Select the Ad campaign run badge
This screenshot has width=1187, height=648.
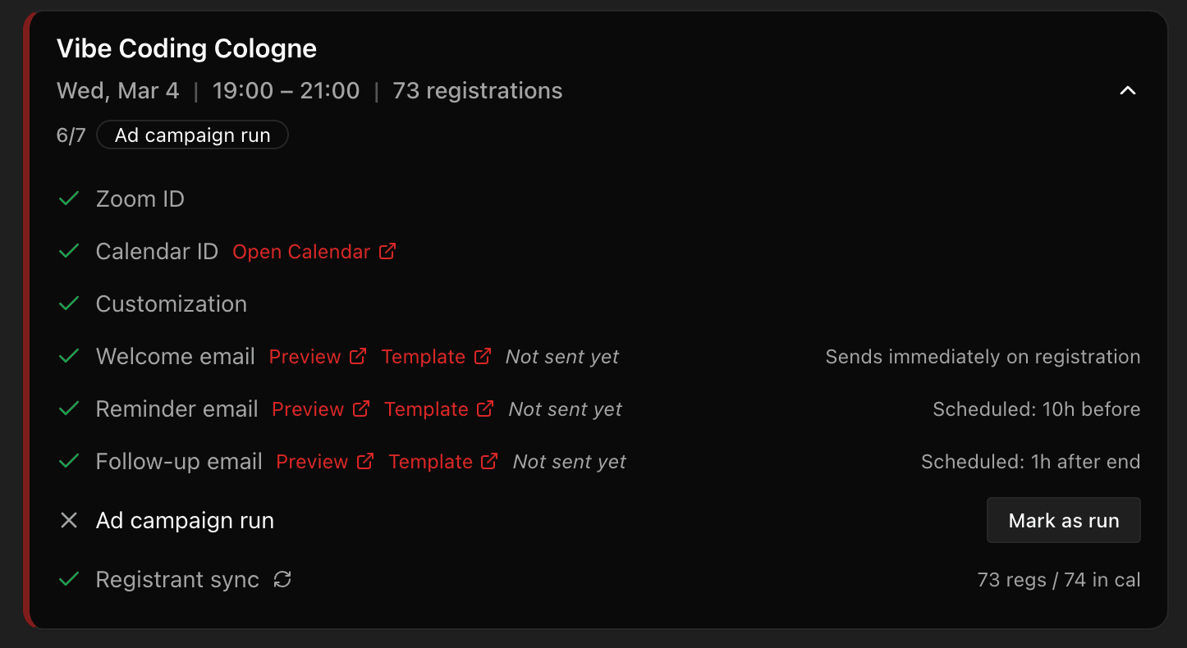coord(192,135)
